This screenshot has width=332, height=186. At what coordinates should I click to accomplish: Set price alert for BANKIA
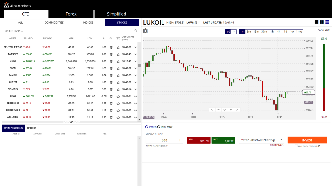111,75
